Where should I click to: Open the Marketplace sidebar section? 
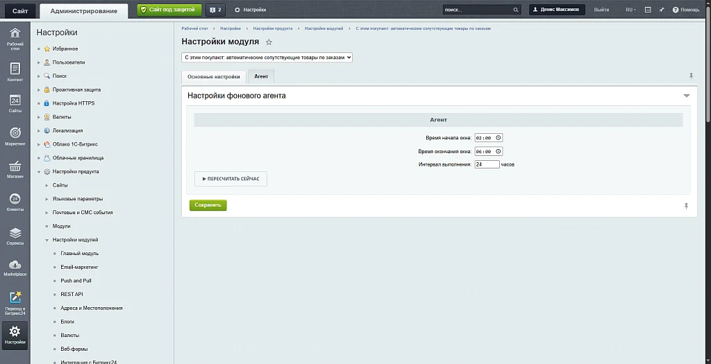[15, 268]
